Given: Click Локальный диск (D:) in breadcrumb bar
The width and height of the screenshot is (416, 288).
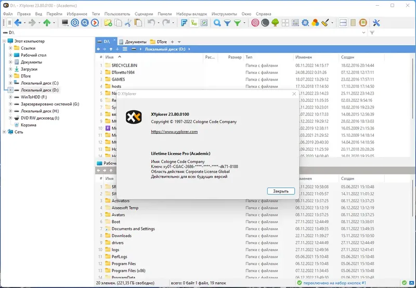Looking at the screenshot, I should tap(165, 49).
